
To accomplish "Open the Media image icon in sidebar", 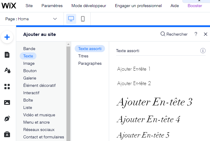I will point(7,102).
